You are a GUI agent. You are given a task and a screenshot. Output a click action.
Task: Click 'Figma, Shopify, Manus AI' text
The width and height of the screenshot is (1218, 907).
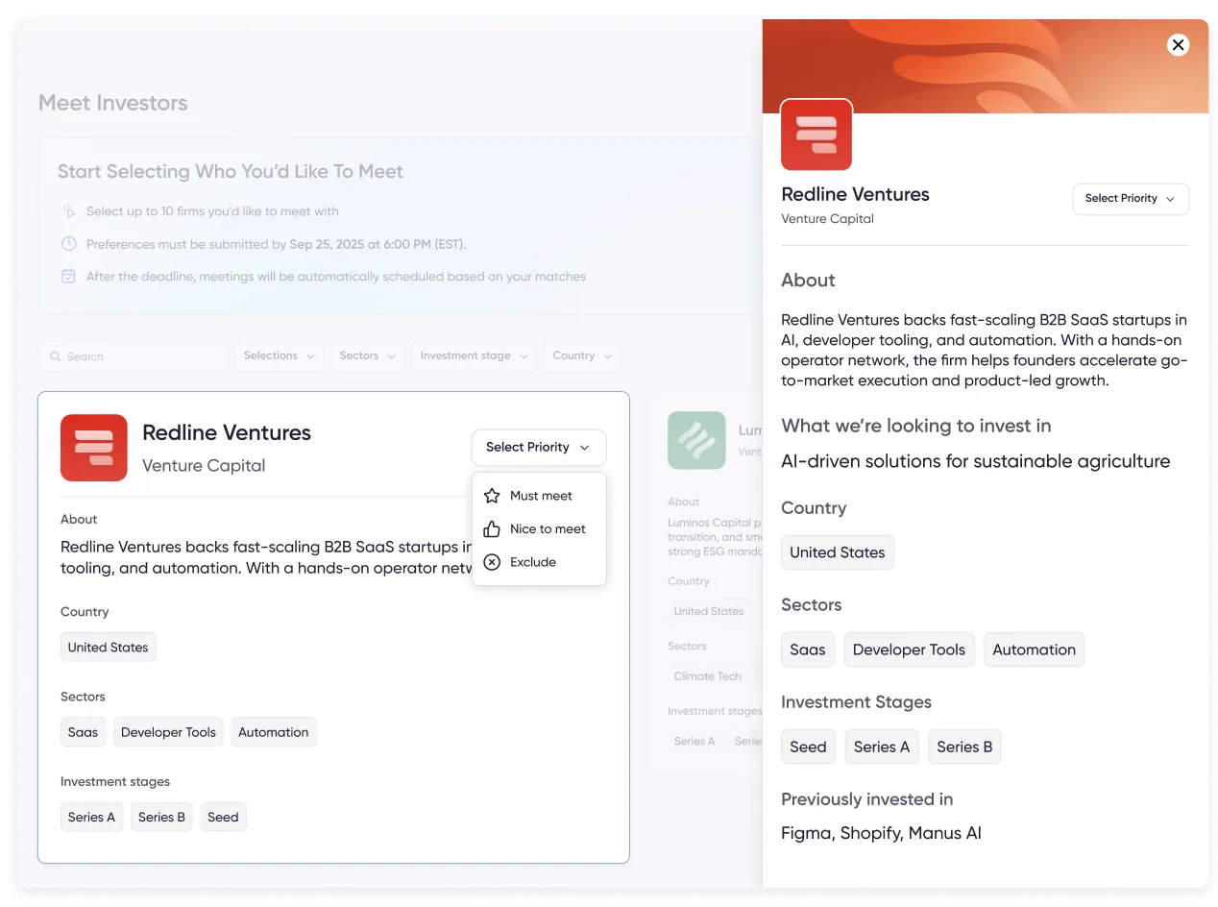pos(882,834)
